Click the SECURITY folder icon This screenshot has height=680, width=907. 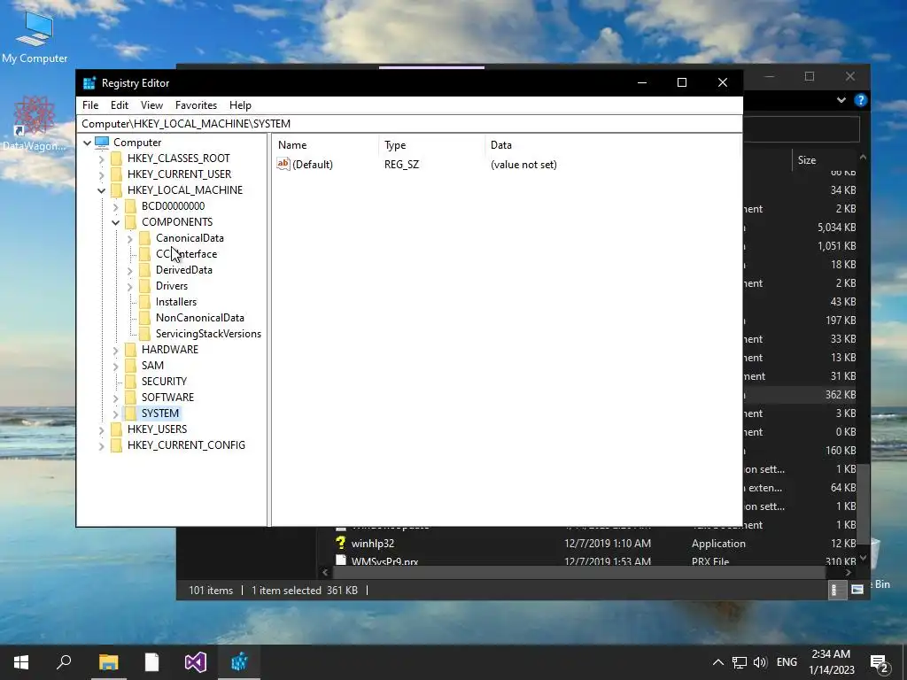coord(131,381)
